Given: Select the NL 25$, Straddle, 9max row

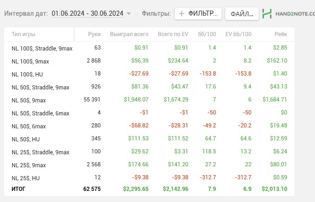Looking at the screenshot, I should (x=40, y=152).
